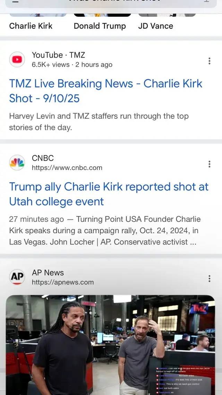Screen dimensions: 222x395
Task: Open three-dot menu for CNBC result
Action: click(x=209, y=164)
